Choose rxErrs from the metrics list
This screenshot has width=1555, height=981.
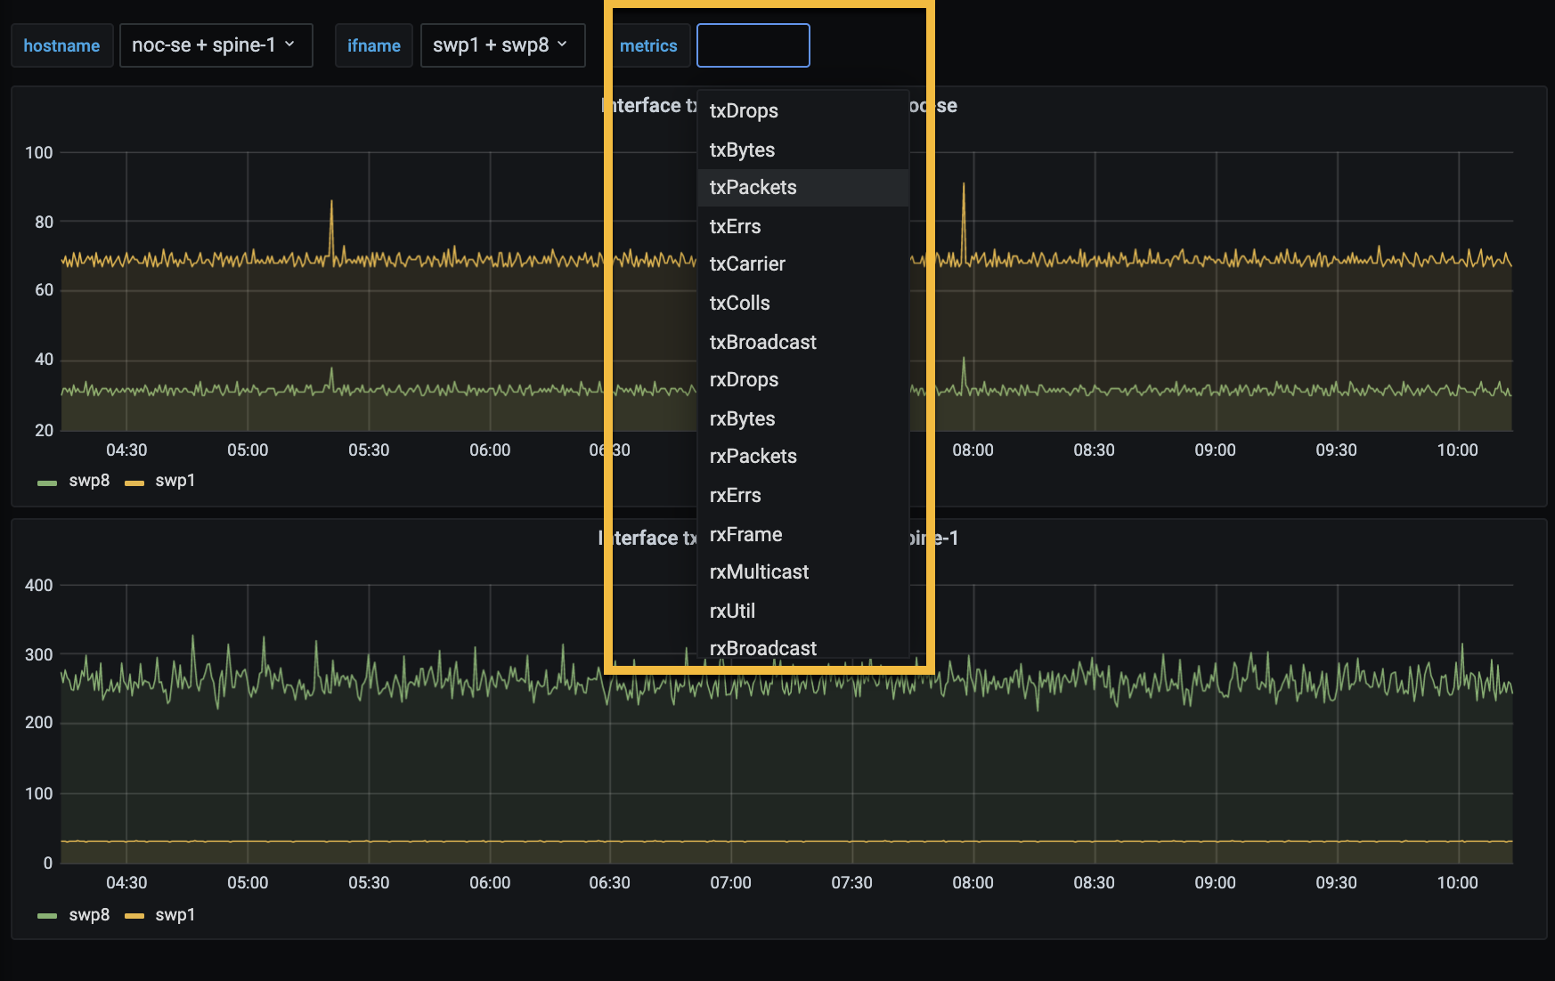735,495
